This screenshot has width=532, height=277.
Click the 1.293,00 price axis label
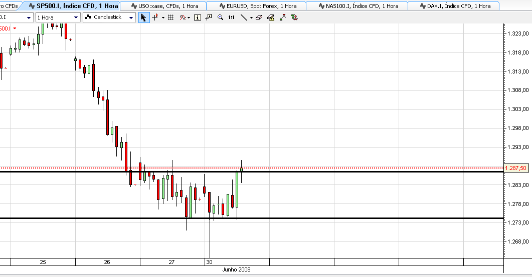518,147
